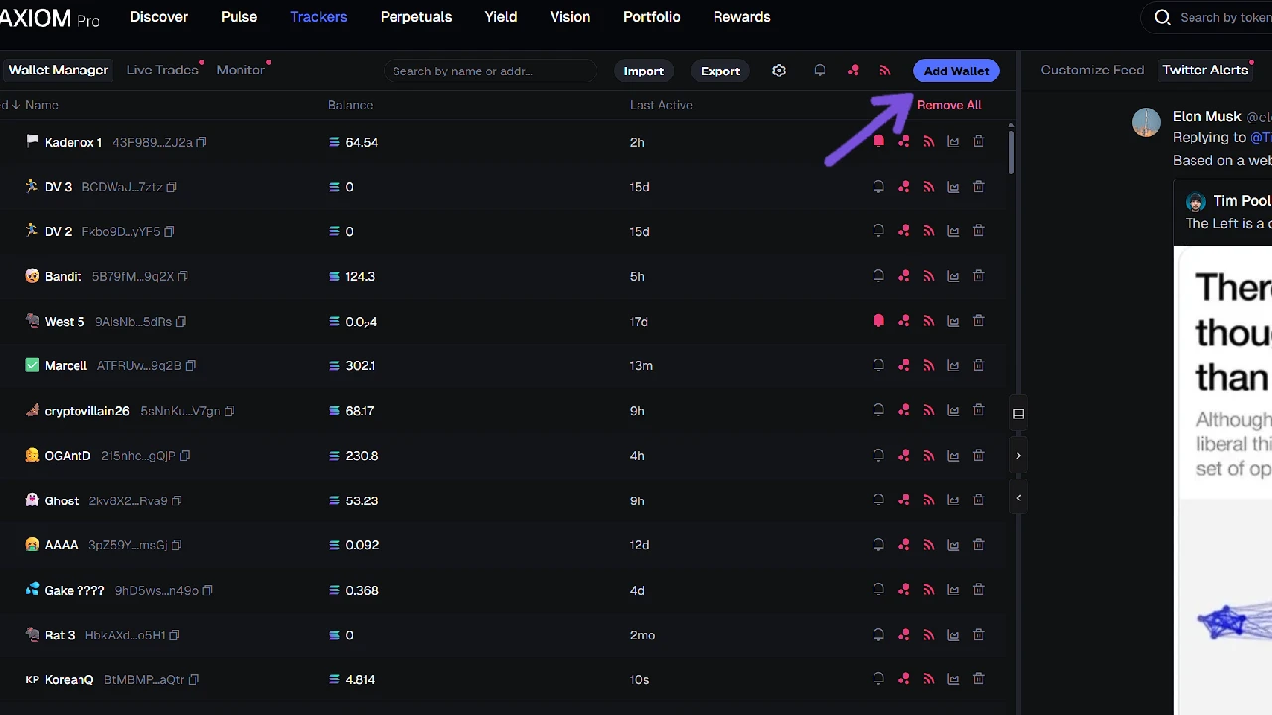Open the bubble map icon for Marcell
Viewport: 1272px width, 715px height.
tap(903, 365)
